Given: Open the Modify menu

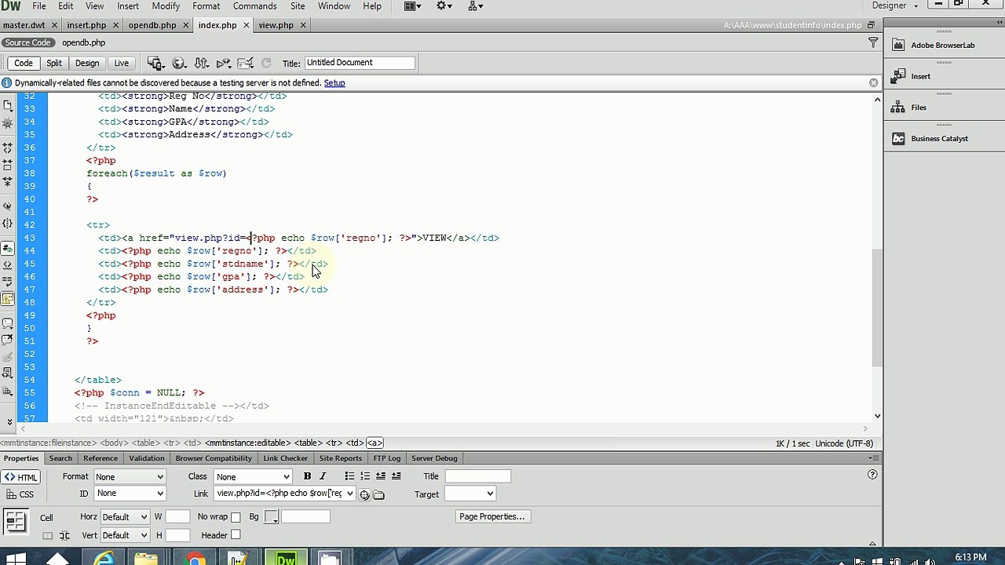Looking at the screenshot, I should [x=166, y=6].
